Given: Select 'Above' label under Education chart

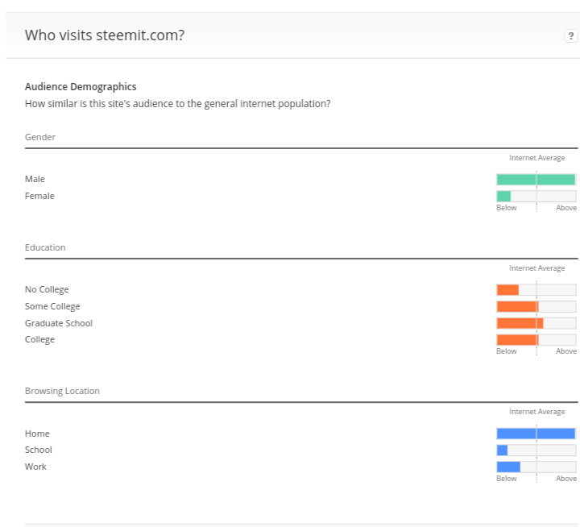Looking at the screenshot, I should coord(566,351).
